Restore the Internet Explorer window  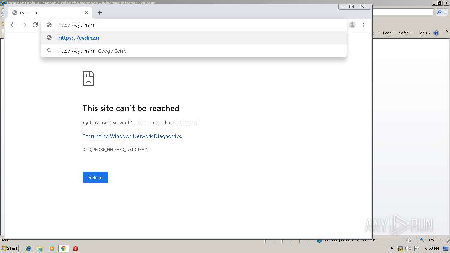[x=440, y=3]
